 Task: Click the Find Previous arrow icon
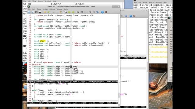point(73,12)
